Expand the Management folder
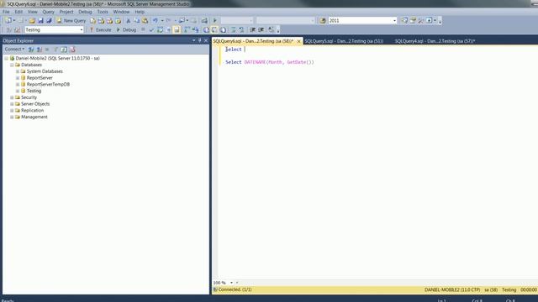 pyautogui.click(x=12, y=117)
